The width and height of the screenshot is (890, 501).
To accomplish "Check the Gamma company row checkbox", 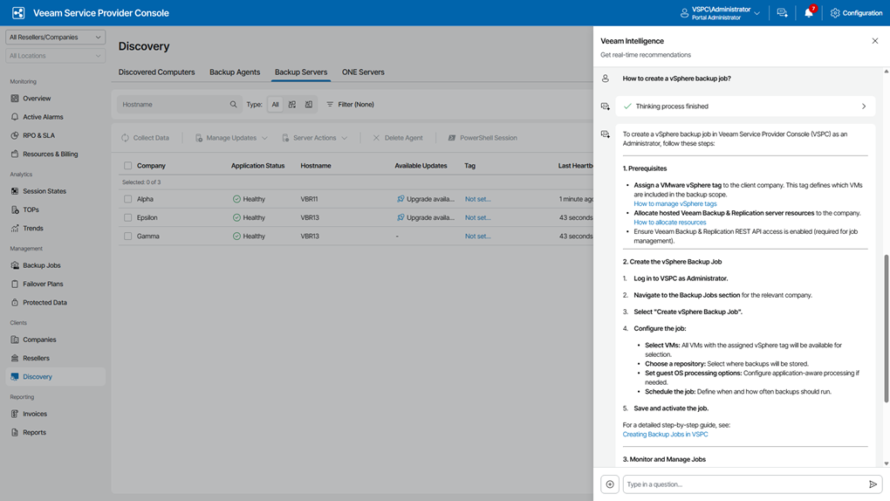I will [127, 237].
